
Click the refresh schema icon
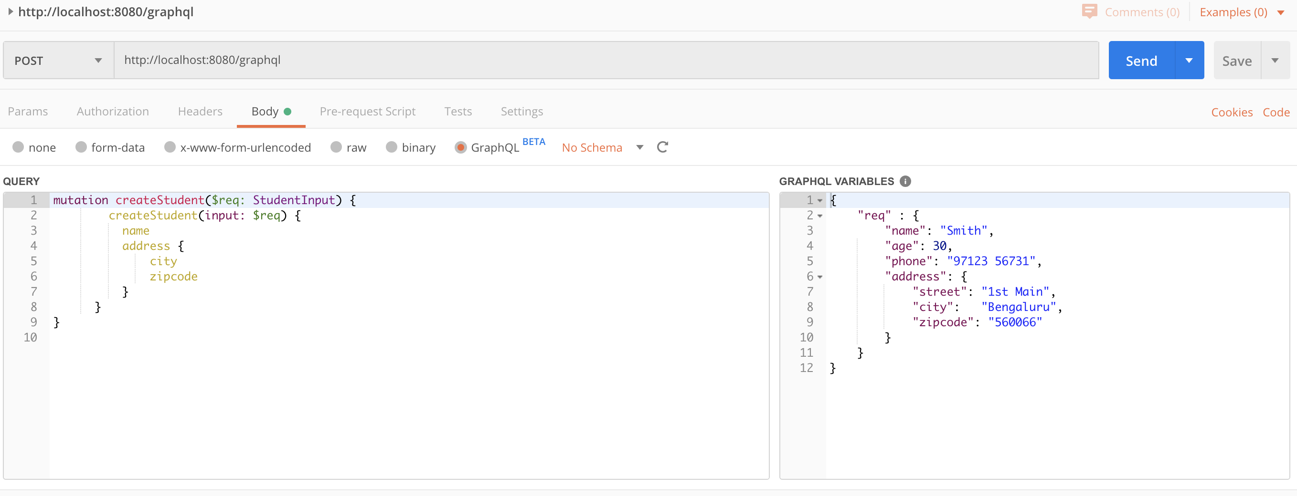point(662,147)
